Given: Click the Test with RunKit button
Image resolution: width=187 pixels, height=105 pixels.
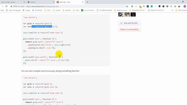Looking at the screenshot, I should (129, 23).
